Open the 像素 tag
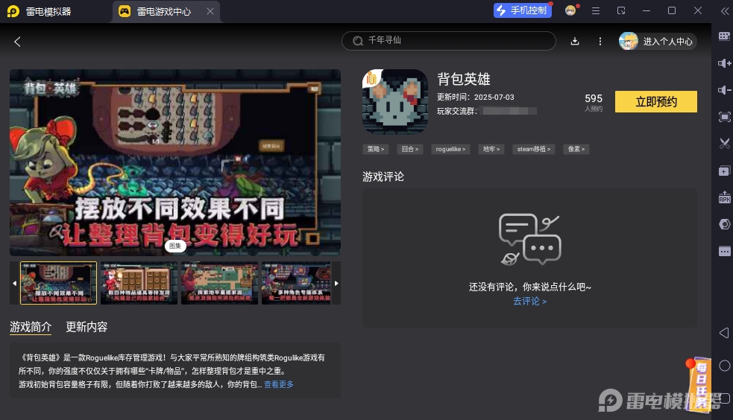Viewport: 733px width, 420px height. 576,149
